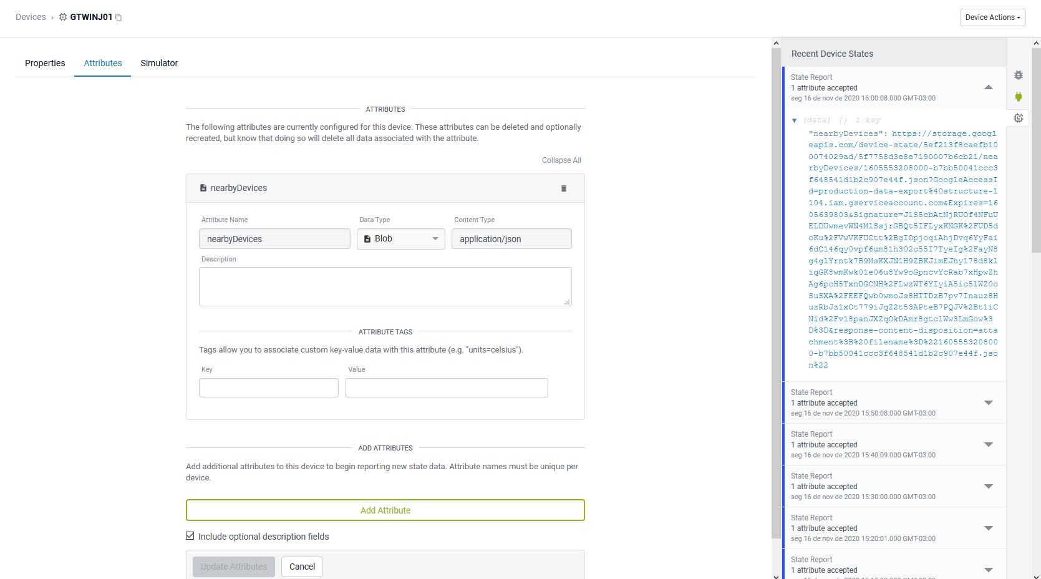Open the device states chip icon tab
The width and height of the screenshot is (1041, 579).
(1019, 118)
